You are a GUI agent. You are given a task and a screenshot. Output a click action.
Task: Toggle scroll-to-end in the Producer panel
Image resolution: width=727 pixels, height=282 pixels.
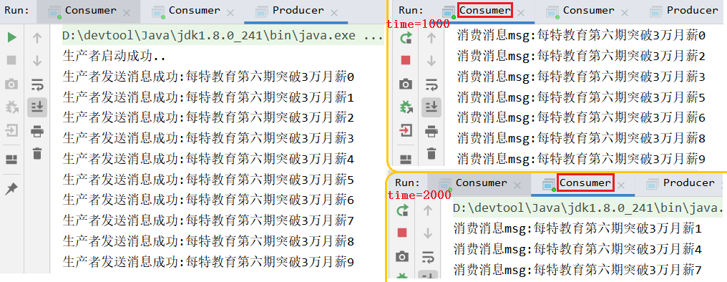pos(37,107)
